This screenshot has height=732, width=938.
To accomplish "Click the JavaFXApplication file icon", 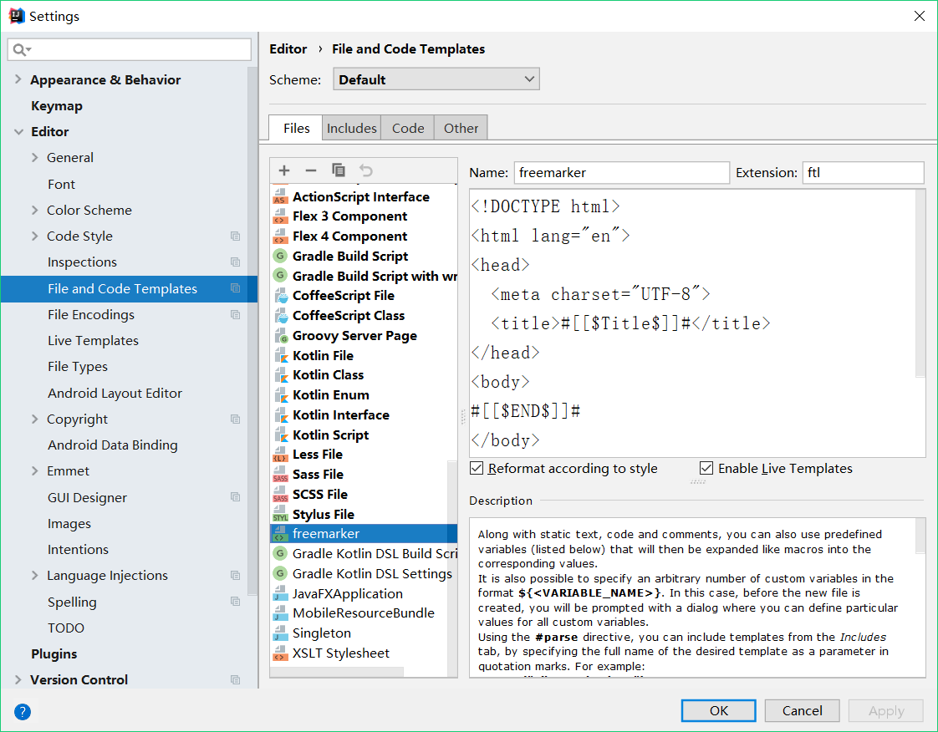I will [x=280, y=594].
